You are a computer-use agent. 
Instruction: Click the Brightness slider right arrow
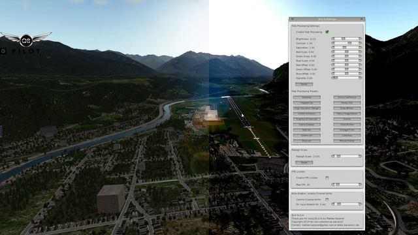click(360, 39)
